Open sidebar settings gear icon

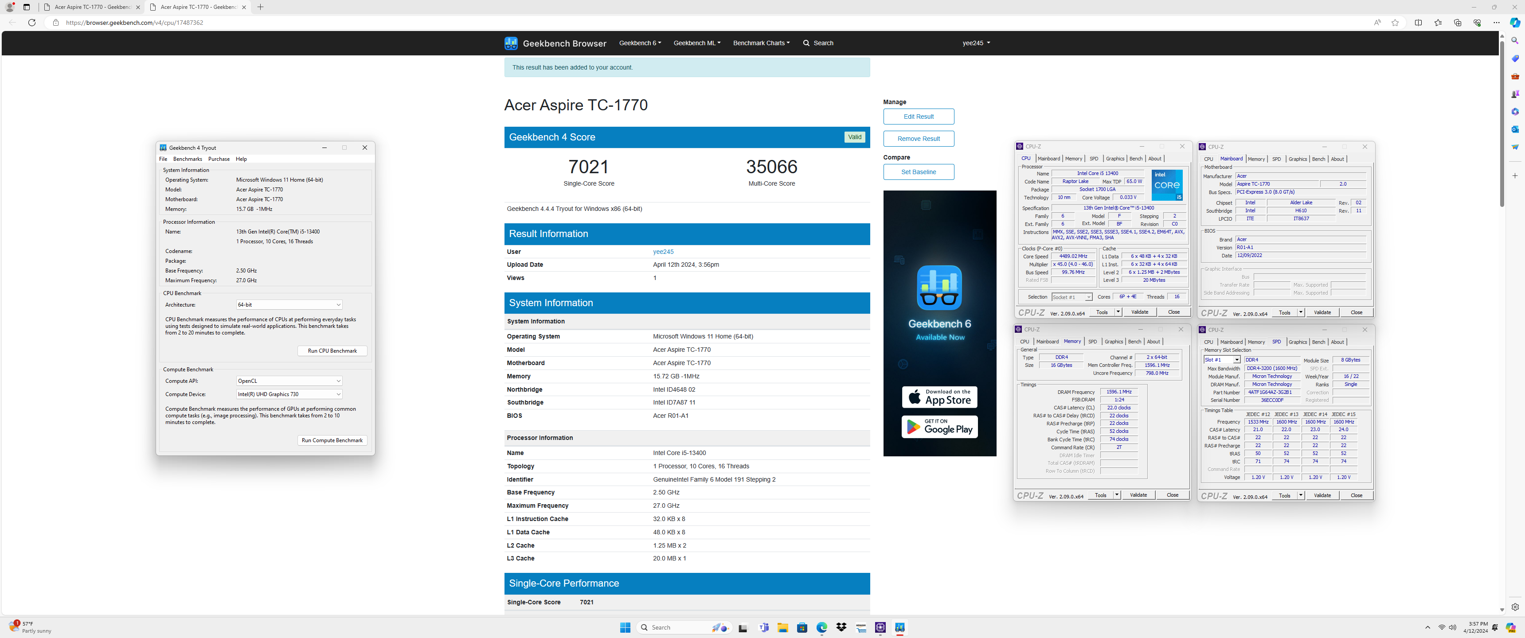[x=1515, y=607]
